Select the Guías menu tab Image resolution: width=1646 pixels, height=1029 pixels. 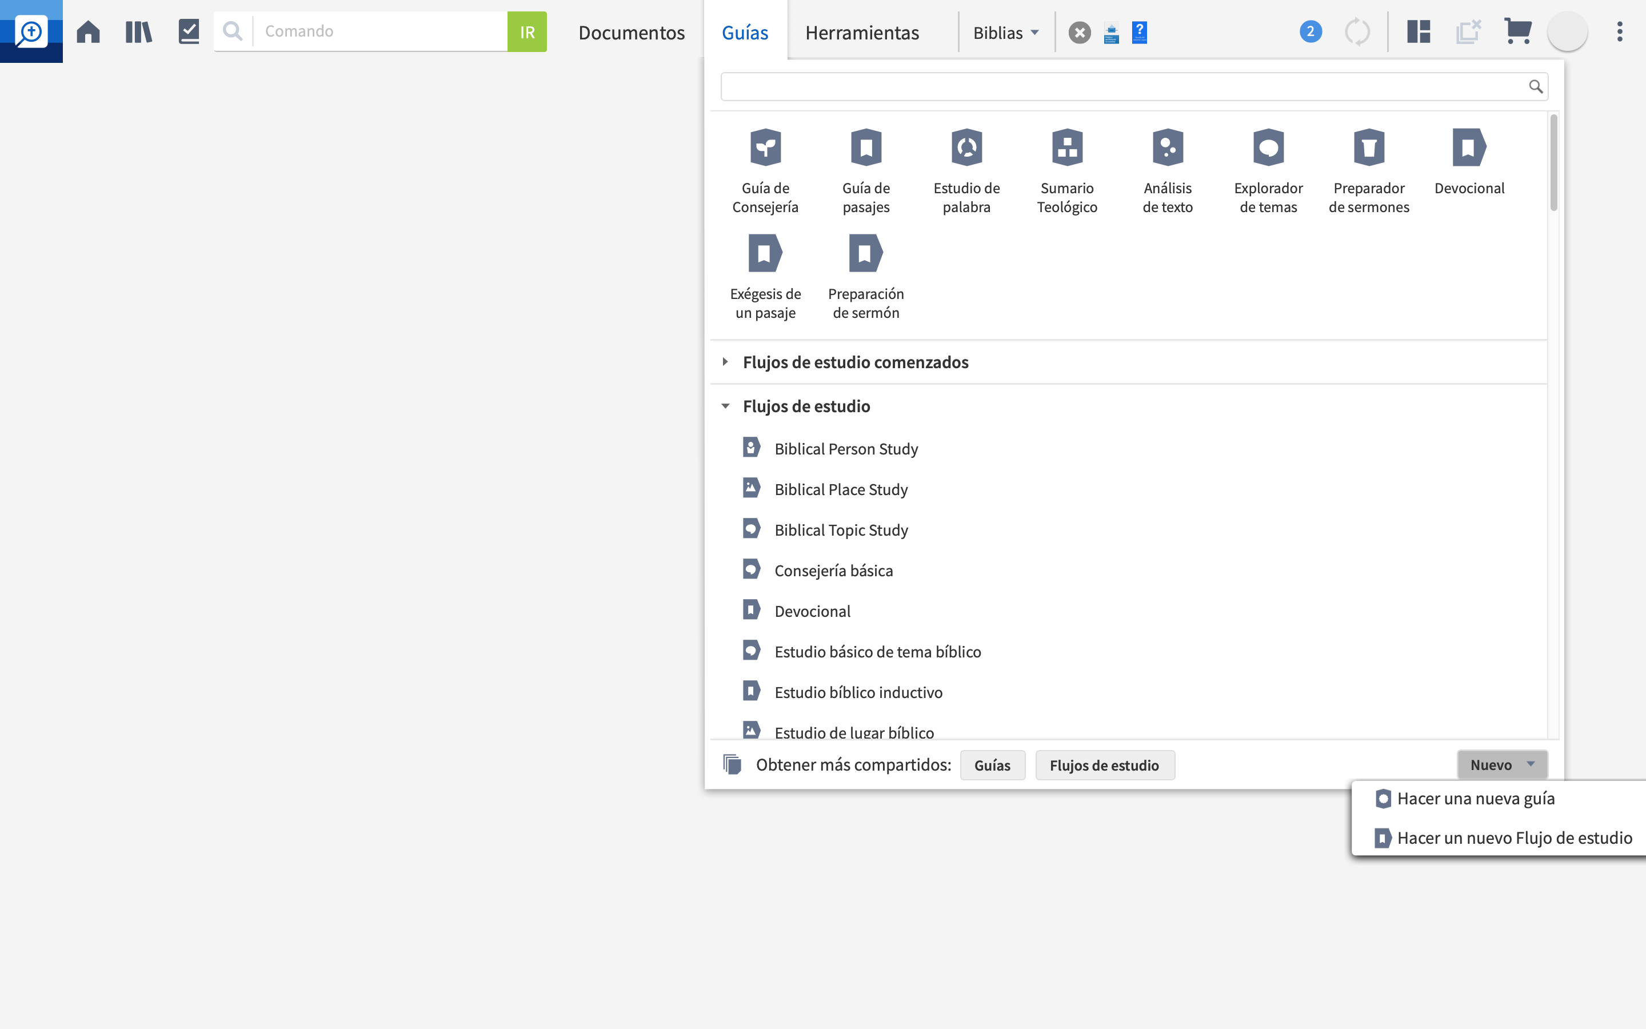point(745,32)
